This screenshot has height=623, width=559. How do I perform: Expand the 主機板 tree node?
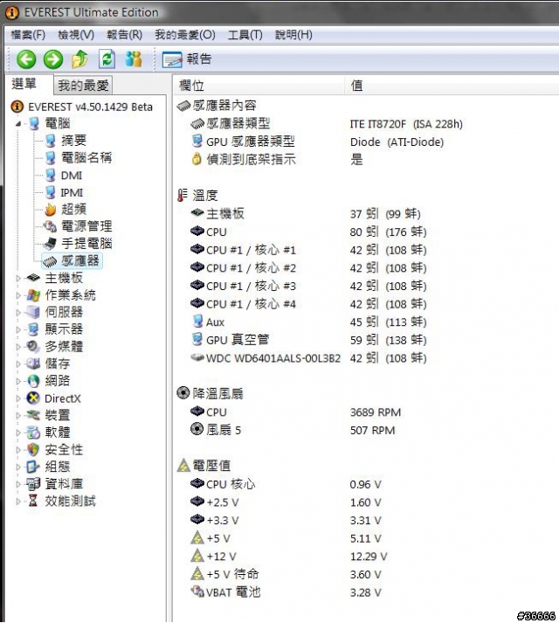click(x=18, y=279)
